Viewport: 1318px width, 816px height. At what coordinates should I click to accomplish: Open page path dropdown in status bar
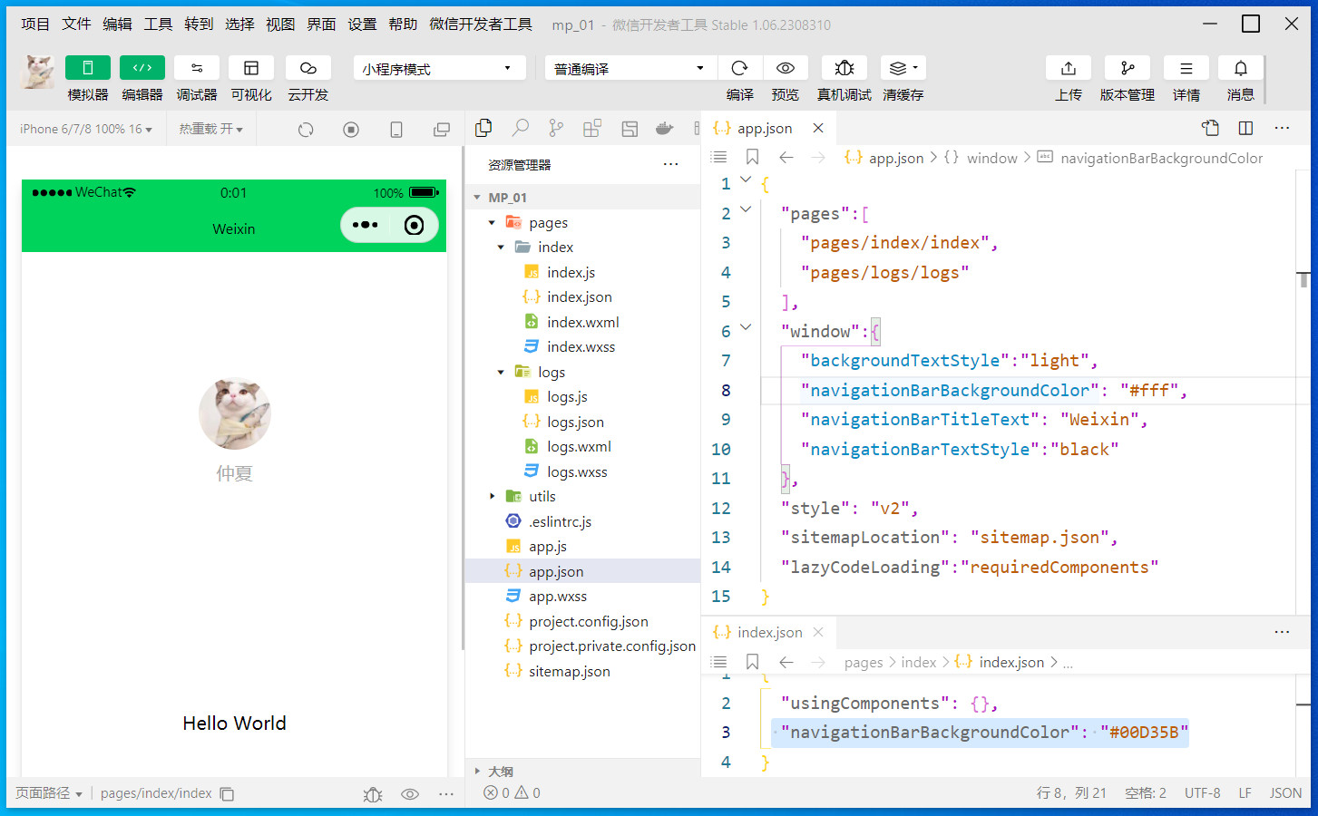pyautogui.click(x=49, y=793)
